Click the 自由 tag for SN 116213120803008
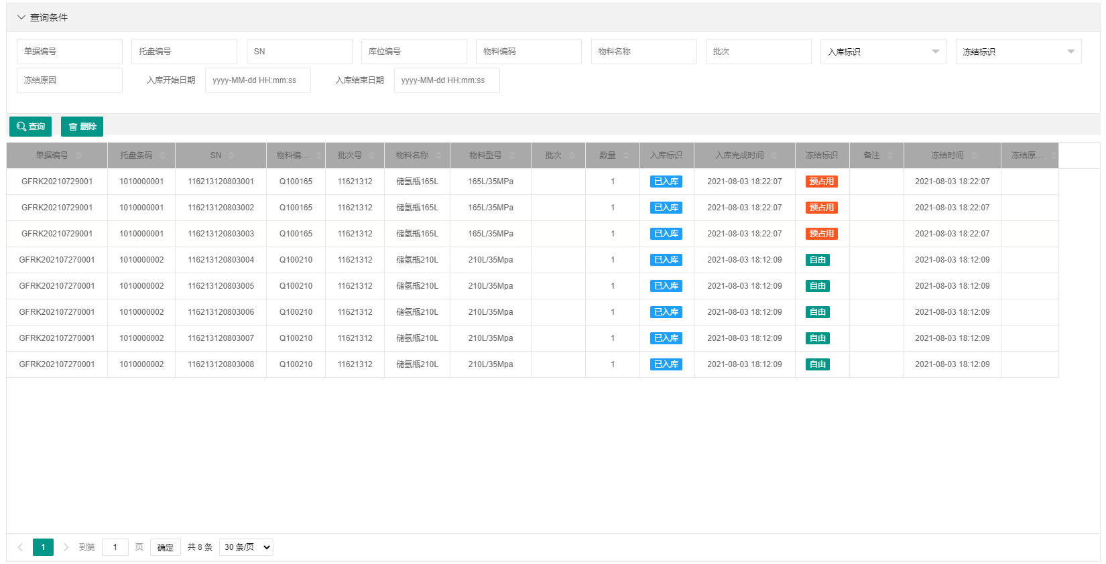Screen dimensions: 1106x564 click(818, 364)
